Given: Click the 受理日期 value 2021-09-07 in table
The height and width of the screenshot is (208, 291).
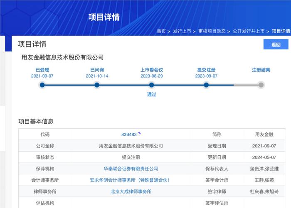Looking at the screenshot, I should pyautogui.click(x=264, y=146).
